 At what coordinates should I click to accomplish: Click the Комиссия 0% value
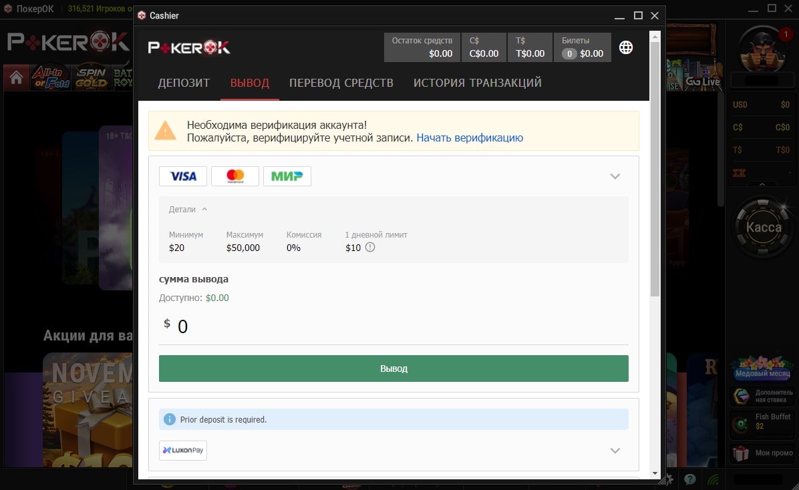[293, 248]
